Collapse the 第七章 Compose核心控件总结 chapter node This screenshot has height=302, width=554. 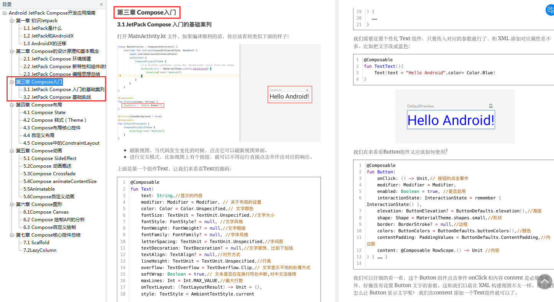(x=12, y=235)
